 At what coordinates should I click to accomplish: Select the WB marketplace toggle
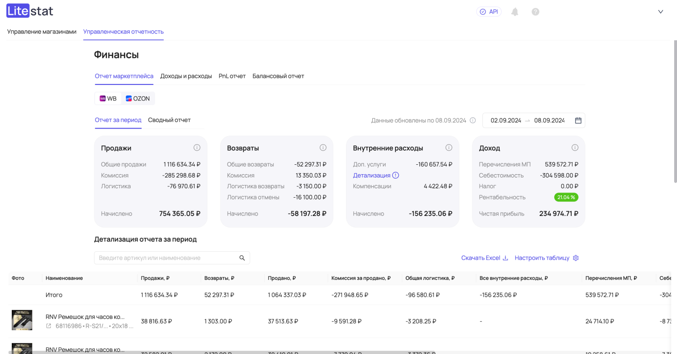pyautogui.click(x=108, y=99)
